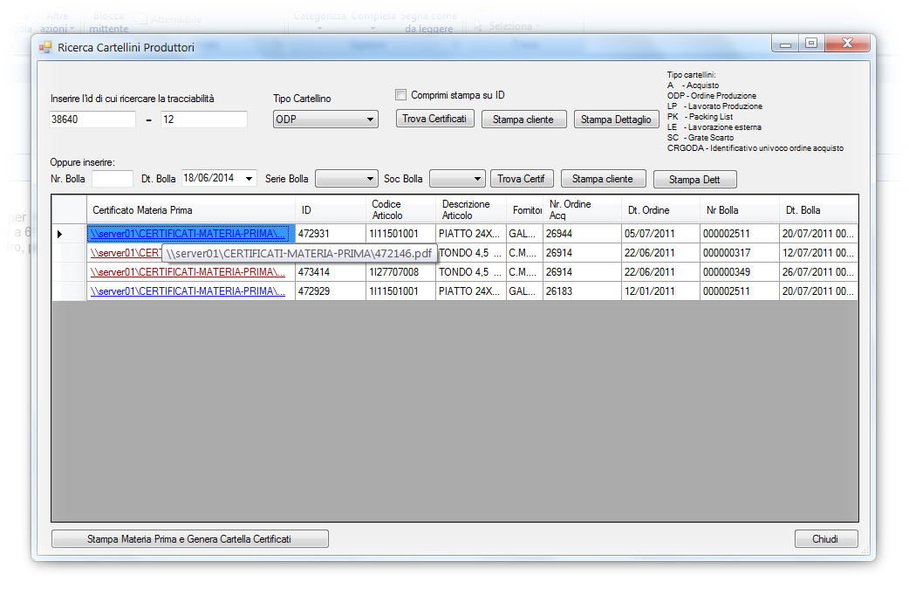This screenshot has height=595, width=909.
Task: Select Nr Bolla cell 000000317
Action: (x=740, y=253)
